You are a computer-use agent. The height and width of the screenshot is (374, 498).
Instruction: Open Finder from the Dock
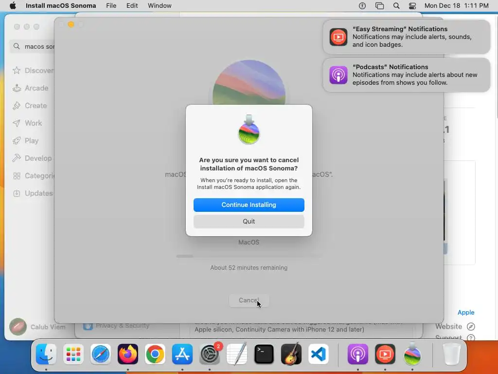[x=46, y=354]
